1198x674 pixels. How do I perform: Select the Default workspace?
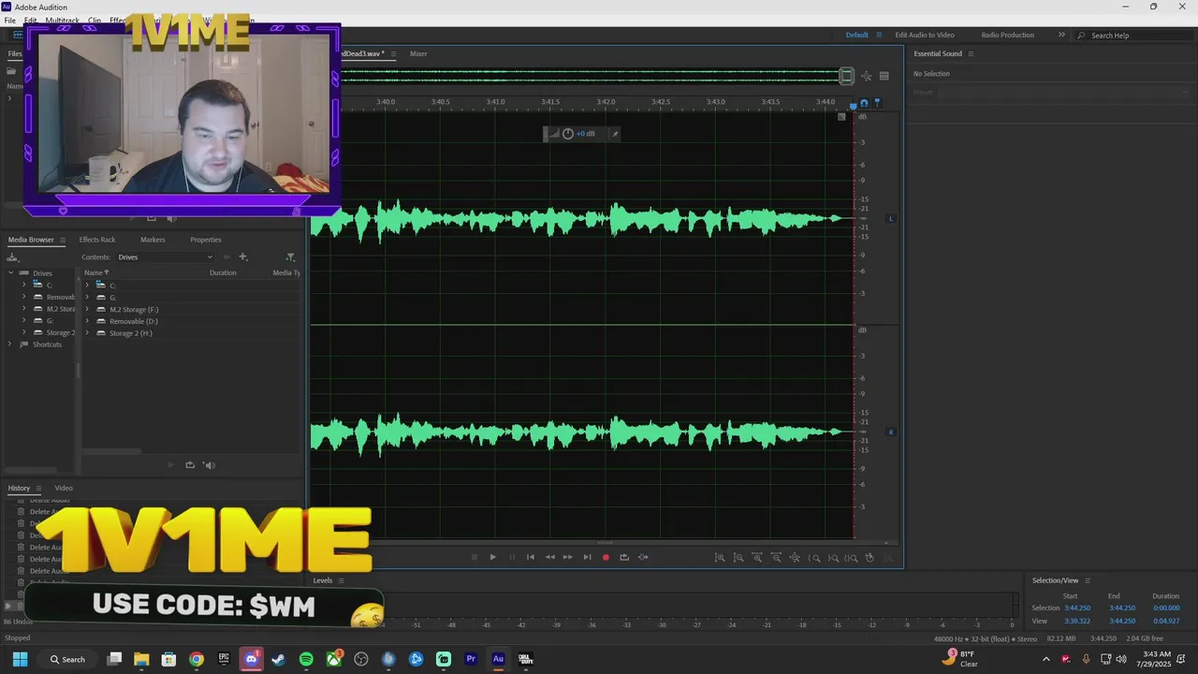click(857, 35)
